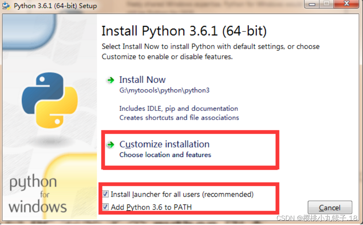Cancel the Python setup

coord(330,207)
